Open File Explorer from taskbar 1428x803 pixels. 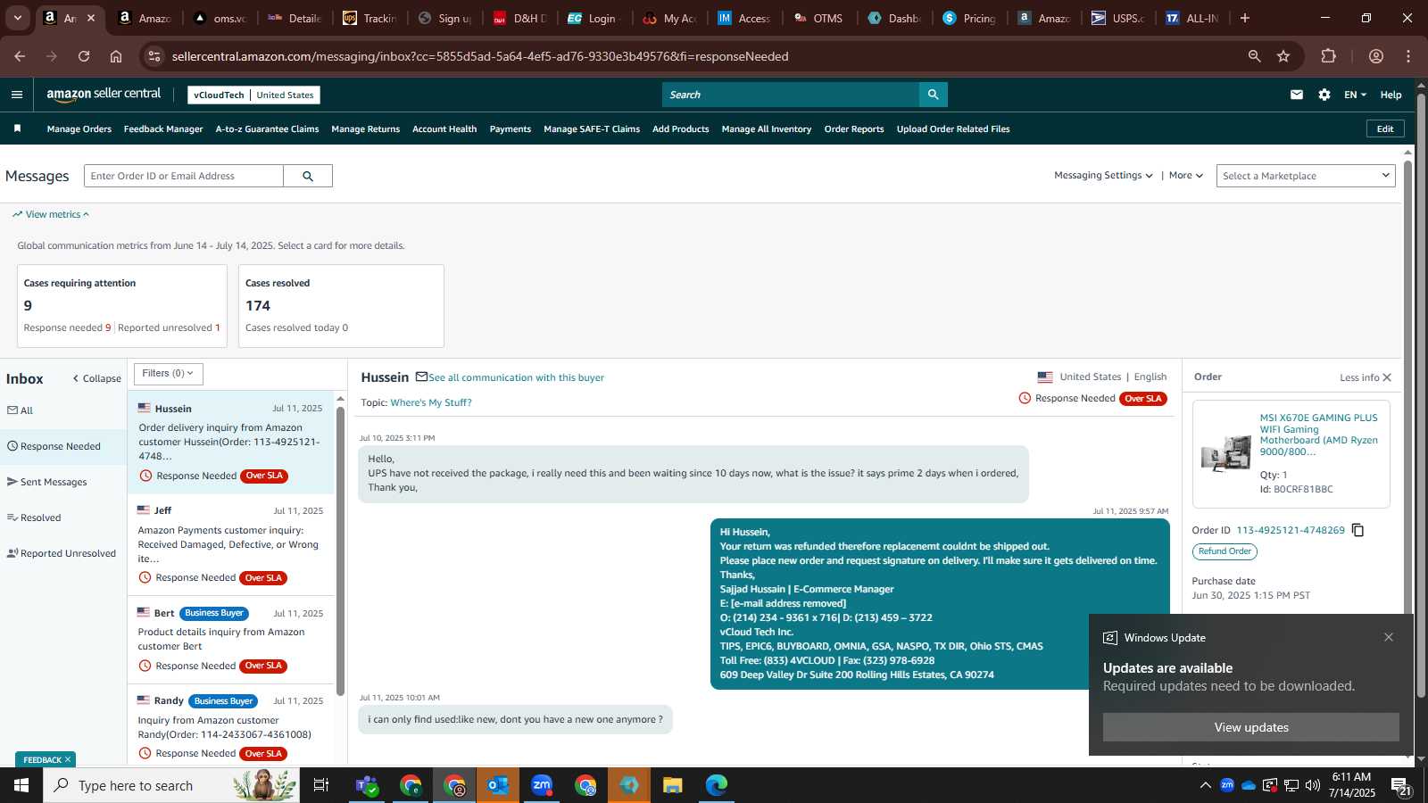673,785
